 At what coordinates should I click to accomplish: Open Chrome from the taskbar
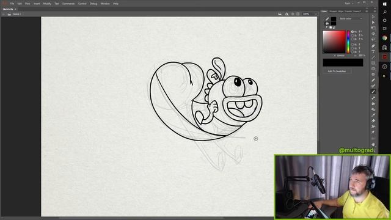click(385, 38)
